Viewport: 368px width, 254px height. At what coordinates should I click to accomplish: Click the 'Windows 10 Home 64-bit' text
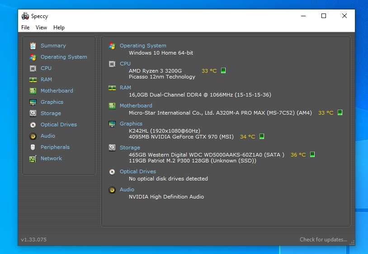point(161,53)
